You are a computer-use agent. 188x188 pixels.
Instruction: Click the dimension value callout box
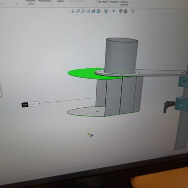coord(30,104)
